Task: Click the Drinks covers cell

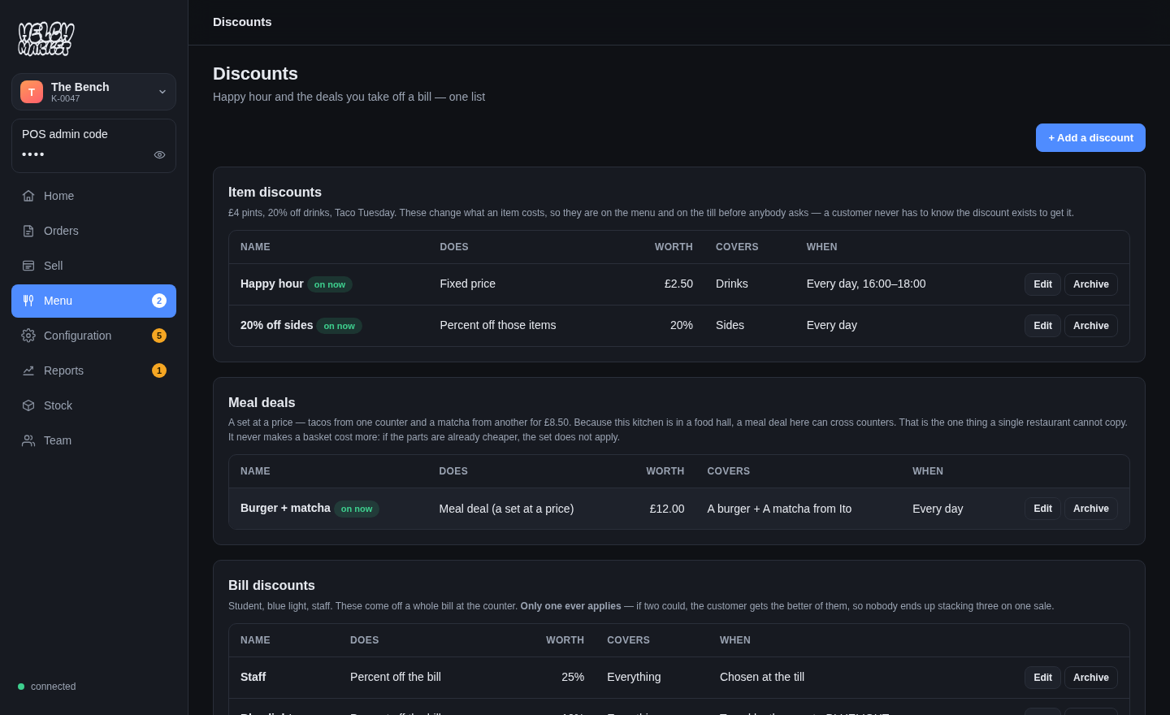Action: [732, 284]
